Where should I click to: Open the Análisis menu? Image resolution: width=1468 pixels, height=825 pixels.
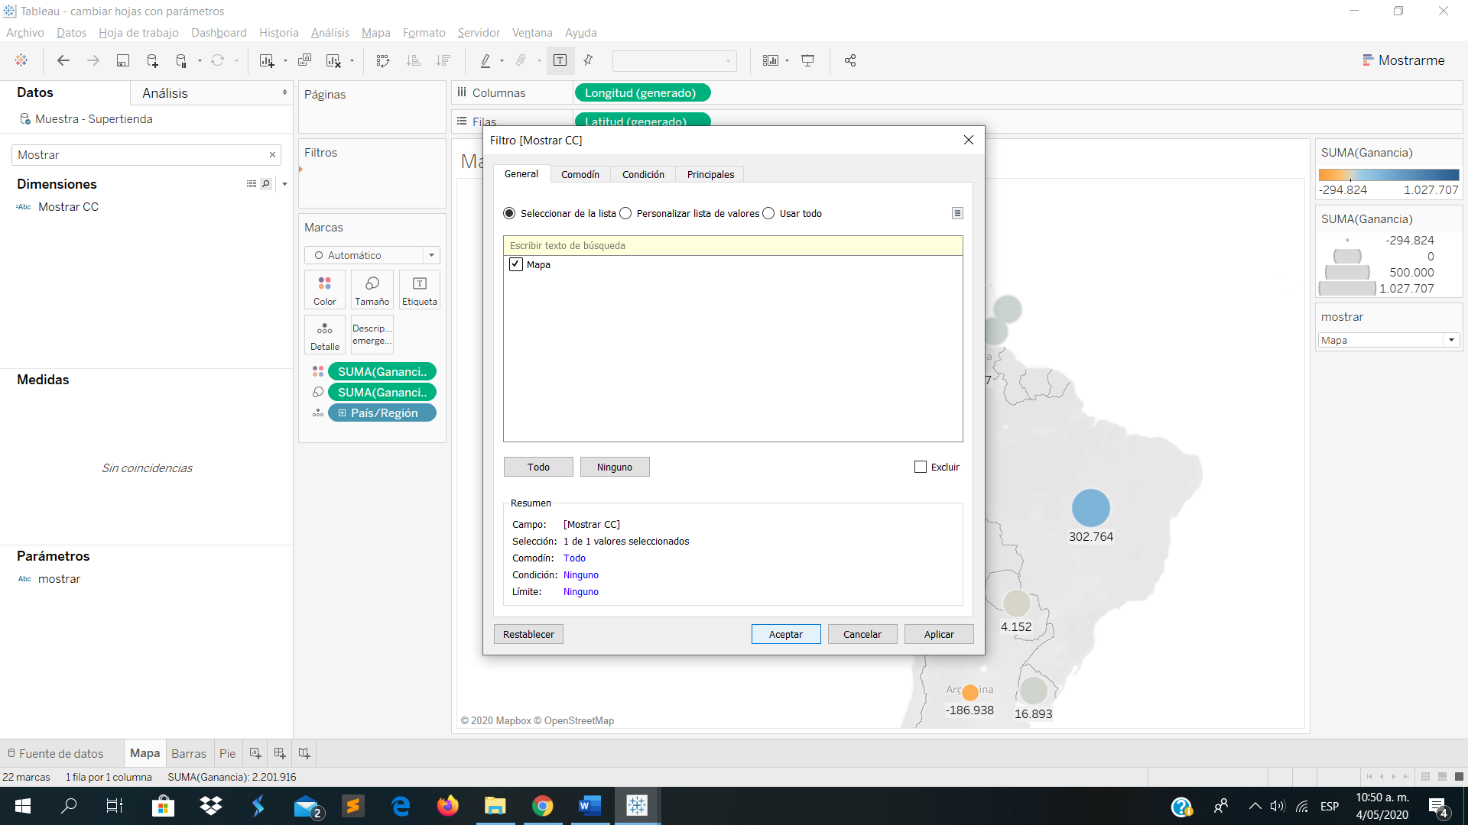pyautogui.click(x=330, y=33)
